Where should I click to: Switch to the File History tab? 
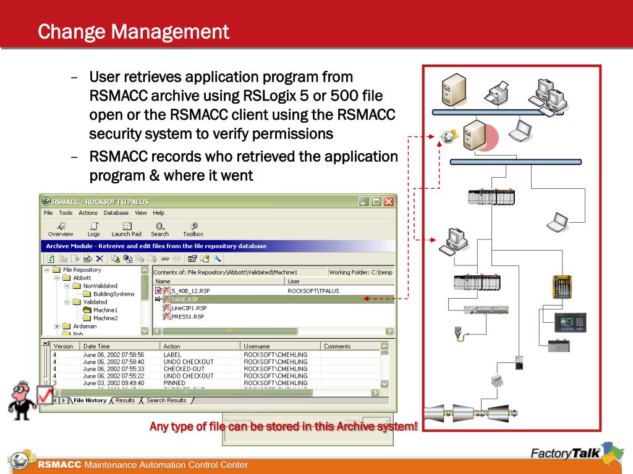(90, 400)
